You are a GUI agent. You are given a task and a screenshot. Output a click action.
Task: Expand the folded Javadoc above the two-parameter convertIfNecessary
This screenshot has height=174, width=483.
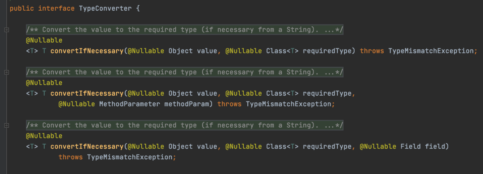[x=185, y=30]
